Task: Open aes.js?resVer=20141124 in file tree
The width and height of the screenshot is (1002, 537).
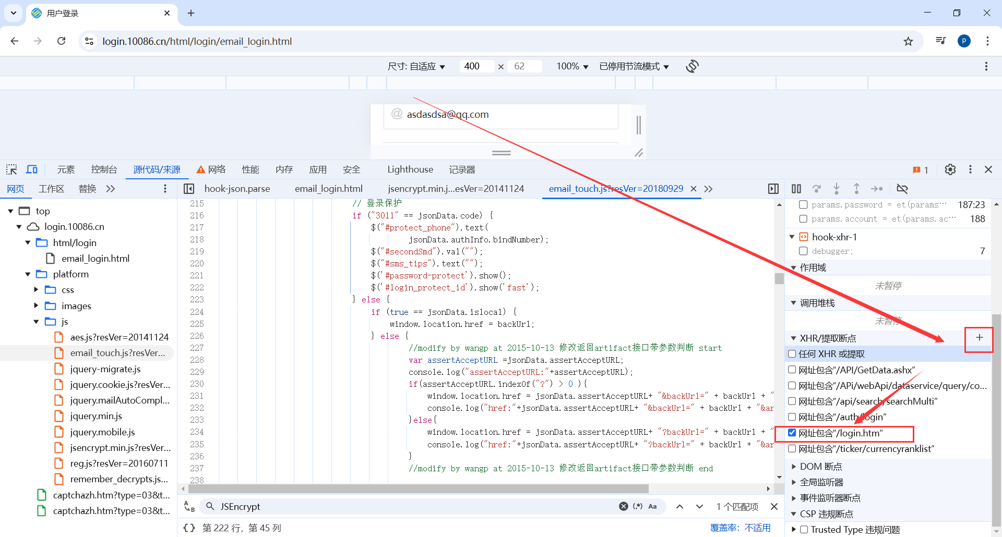Action: click(119, 337)
